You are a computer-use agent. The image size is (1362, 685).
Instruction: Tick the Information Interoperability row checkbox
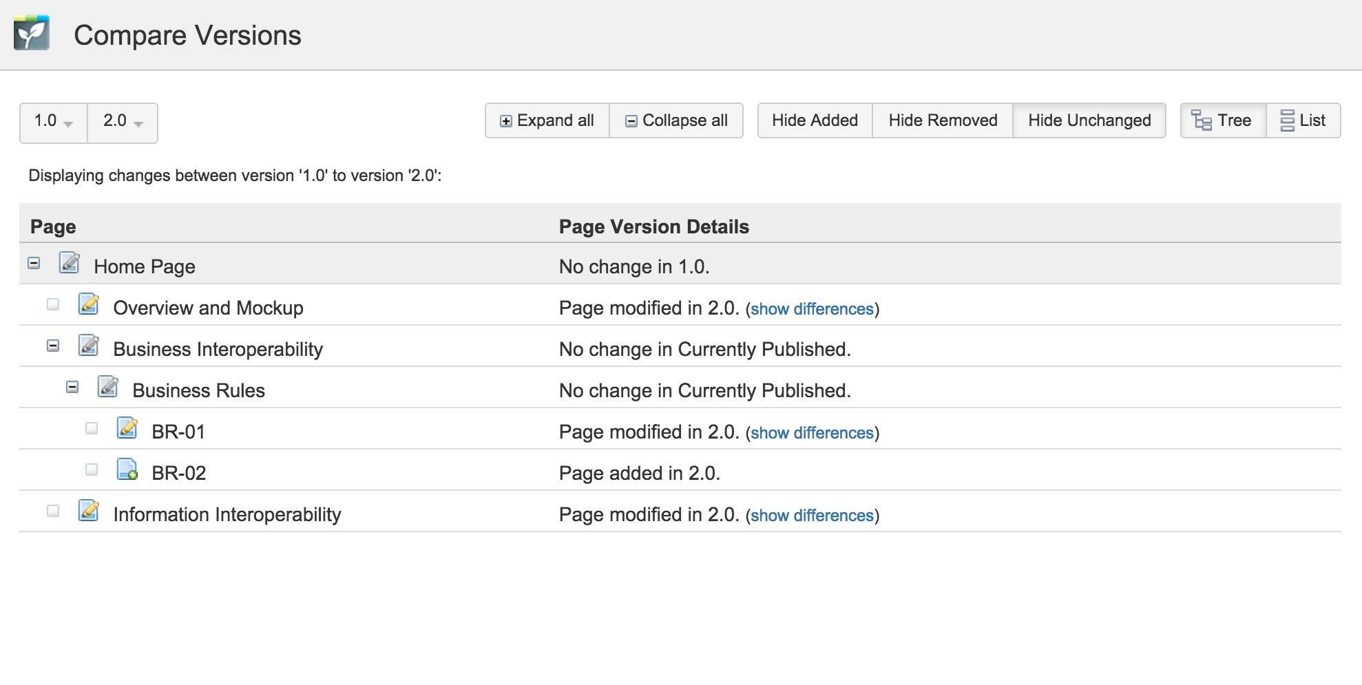[53, 511]
